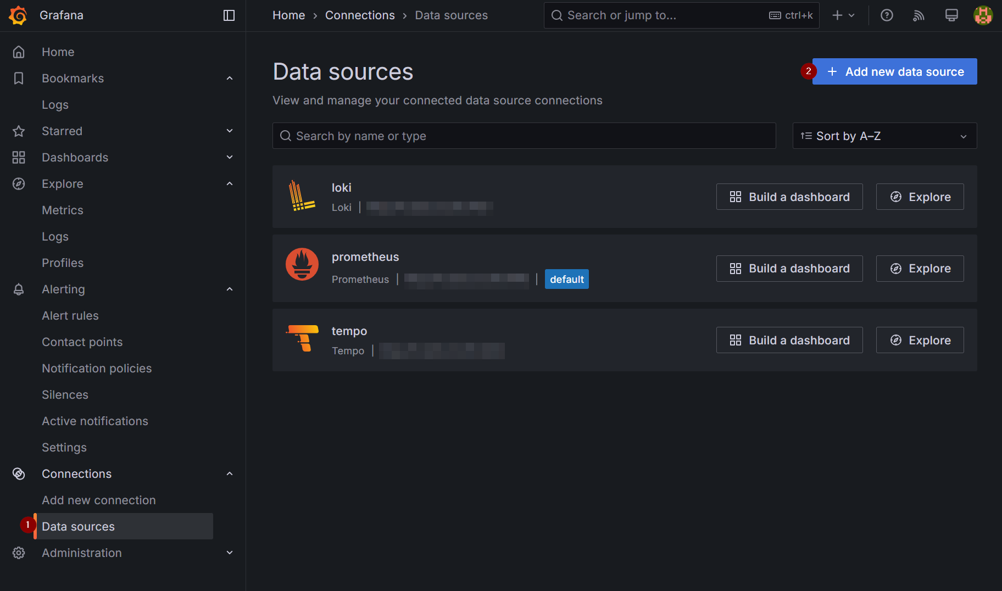Expand the Dashboards section chevron
Viewport: 1002px width, 591px height.
click(230, 157)
